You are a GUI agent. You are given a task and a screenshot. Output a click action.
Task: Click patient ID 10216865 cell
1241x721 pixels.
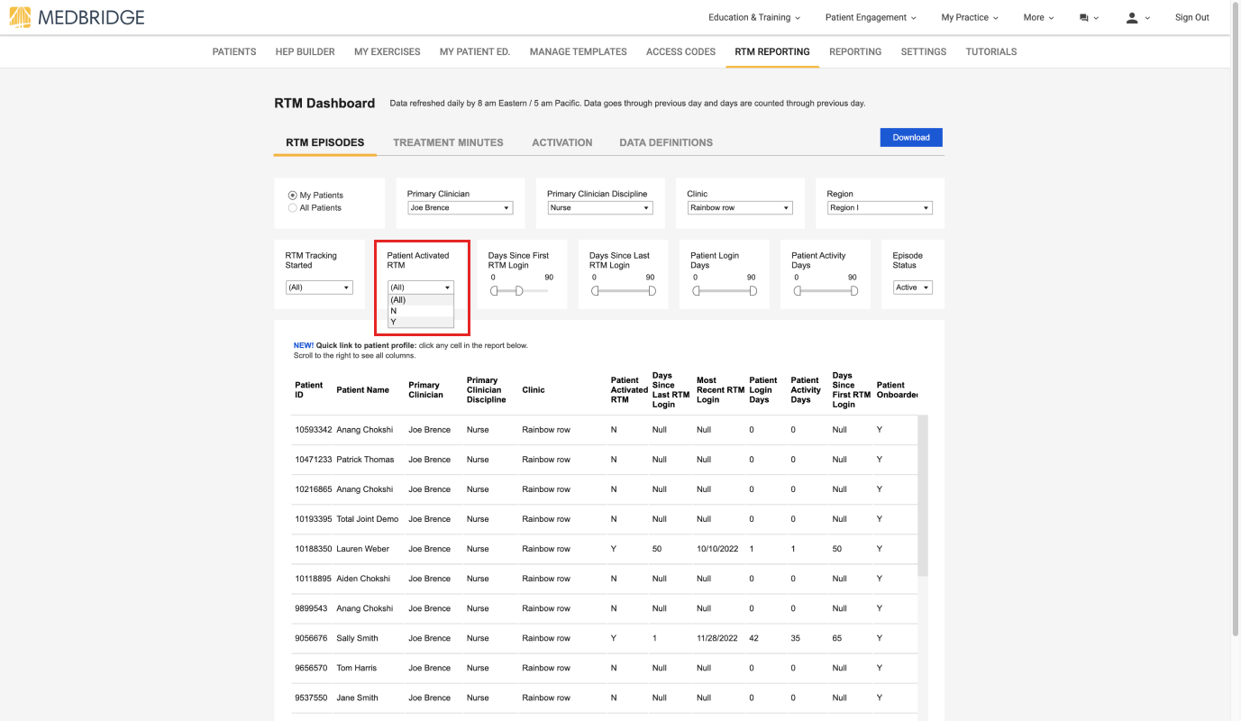tap(314, 489)
